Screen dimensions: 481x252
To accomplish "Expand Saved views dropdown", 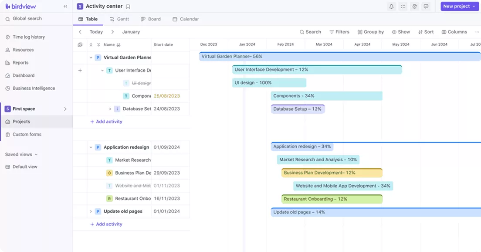I will coord(21,154).
